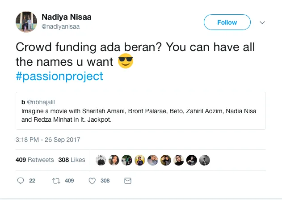Click the fifth liker avatar in the row

[x=153, y=160]
